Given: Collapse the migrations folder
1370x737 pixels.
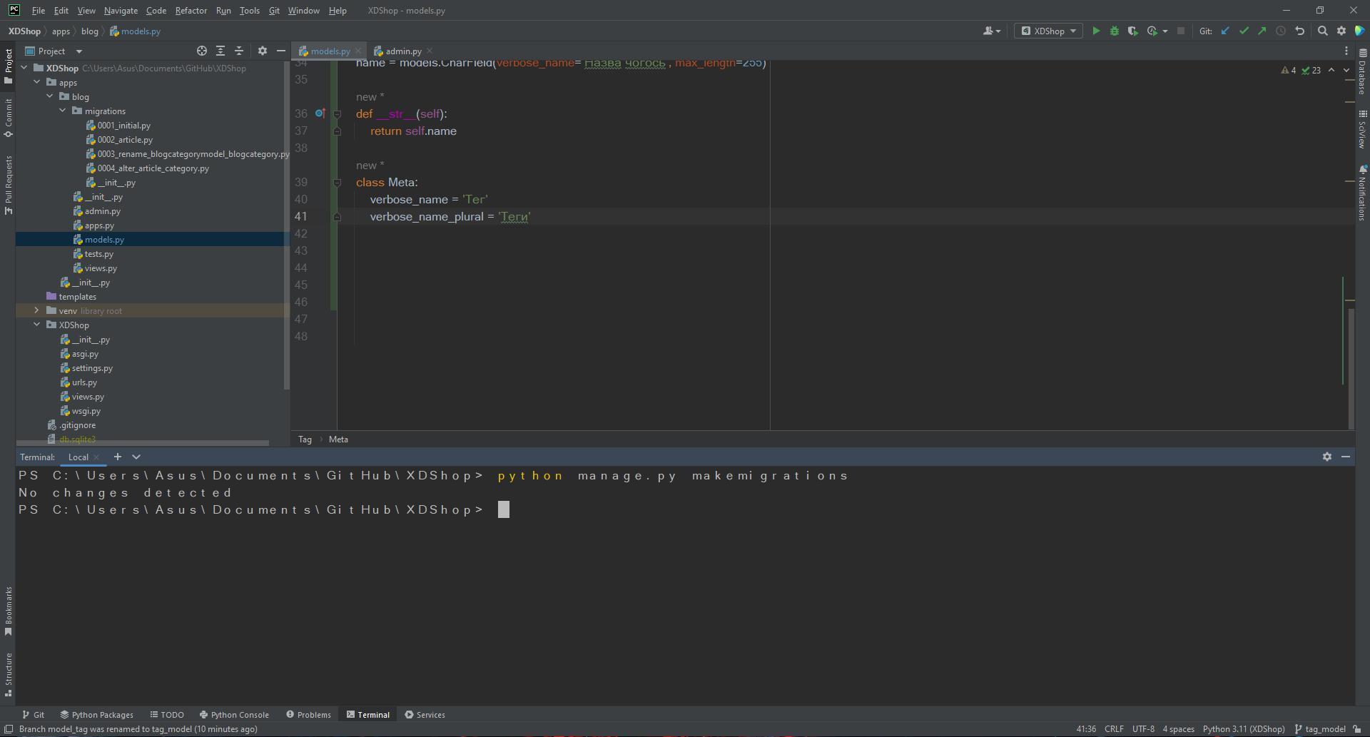Looking at the screenshot, I should click(63, 111).
